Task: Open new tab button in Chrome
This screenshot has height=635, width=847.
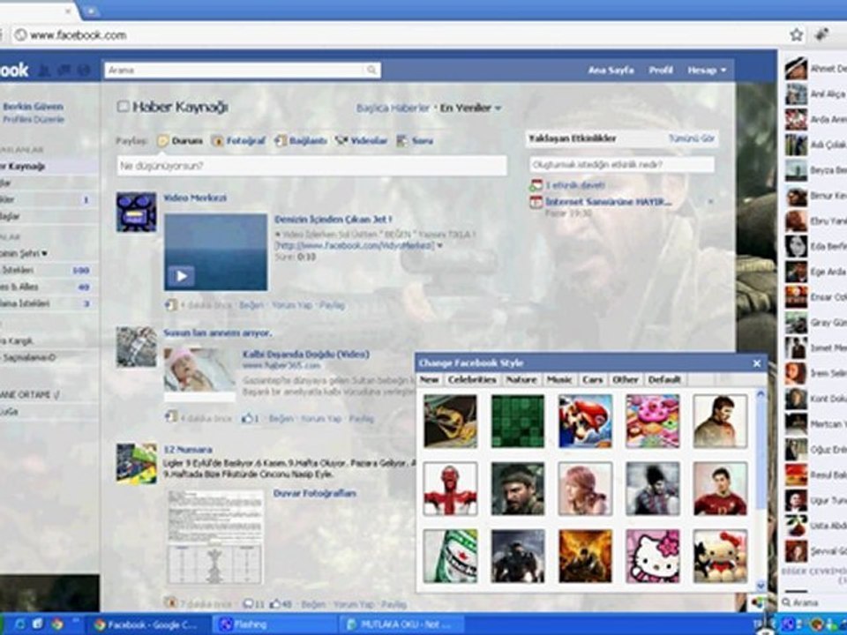Action: (x=90, y=11)
